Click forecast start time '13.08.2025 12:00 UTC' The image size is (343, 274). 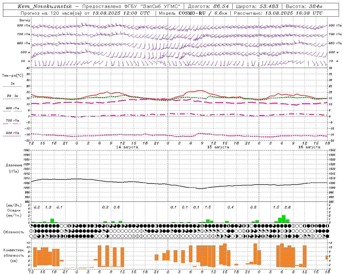tap(121, 13)
